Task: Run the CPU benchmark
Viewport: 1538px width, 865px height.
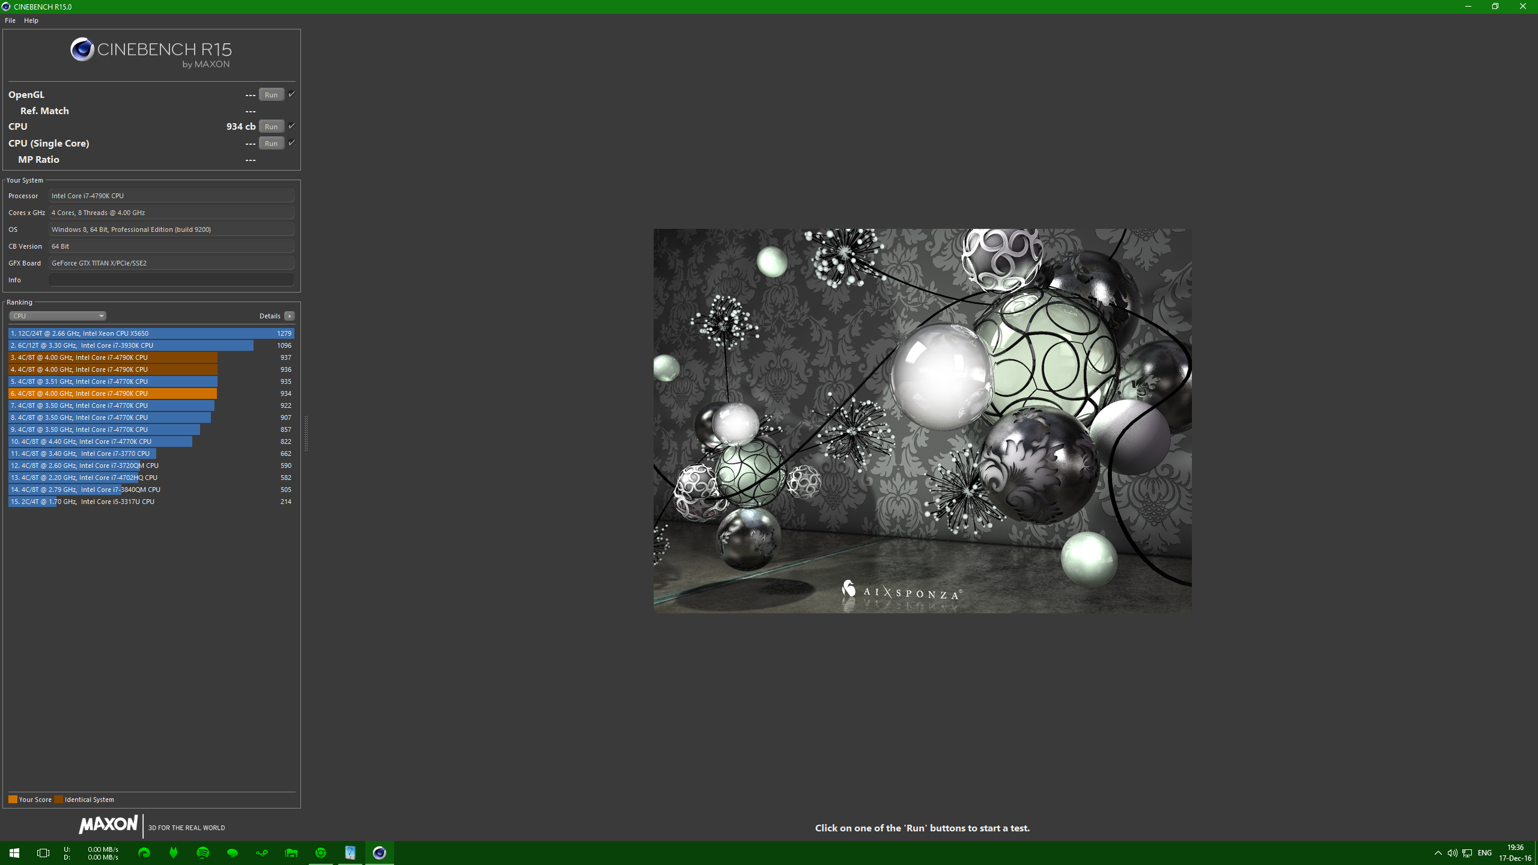Action: [x=271, y=126]
